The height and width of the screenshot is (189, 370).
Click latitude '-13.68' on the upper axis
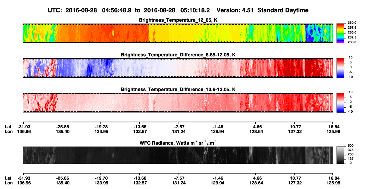140,127
